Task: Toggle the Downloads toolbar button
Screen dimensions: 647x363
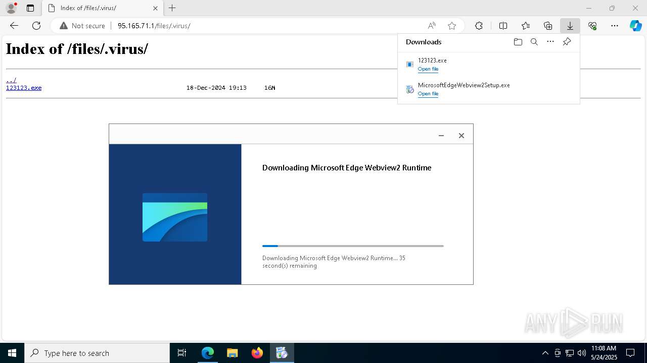Action: click(570, 26)
